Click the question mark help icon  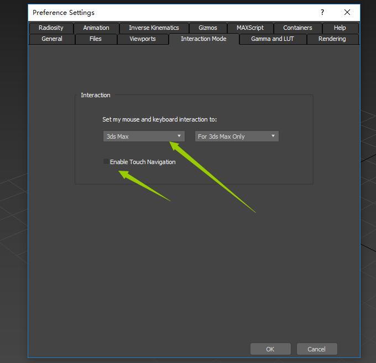click(x=322, y=12)
